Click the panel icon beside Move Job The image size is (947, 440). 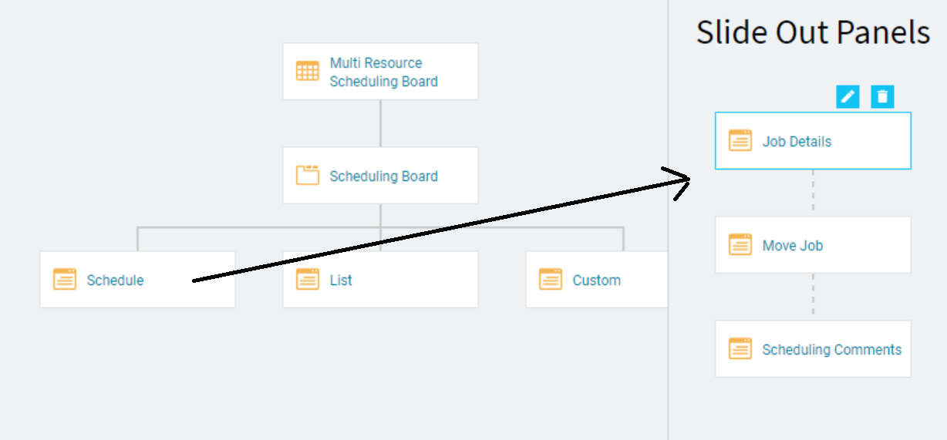coord(740,244)
